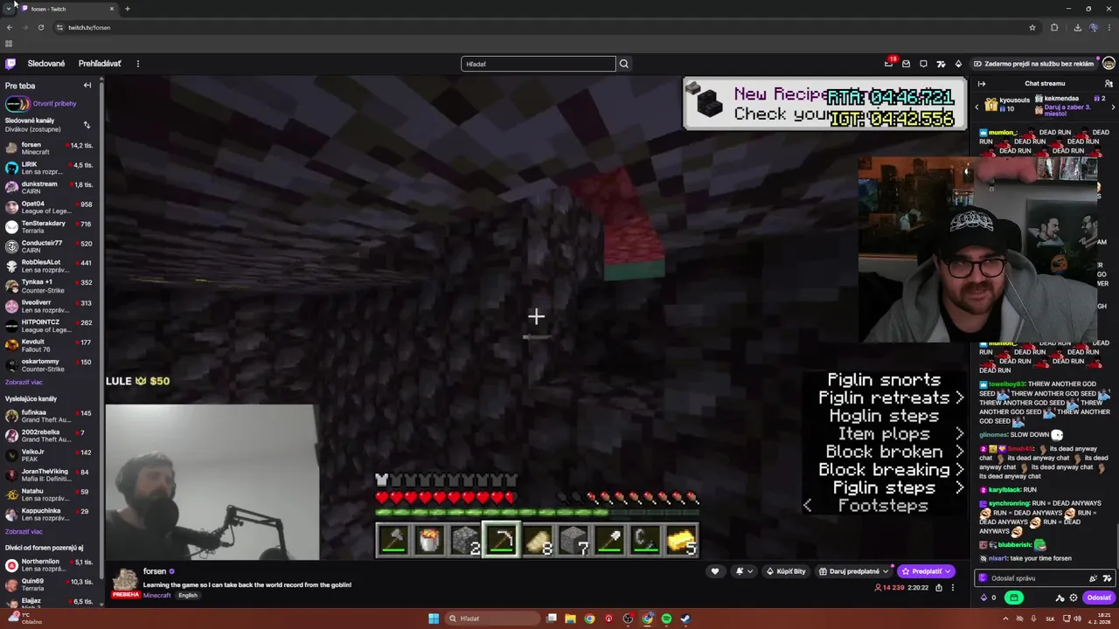The height and width of the screenshot is (629, 1119).
Task: Open File Explorer from taskbar
Action: pyautogui.click(x=570, y=619)
